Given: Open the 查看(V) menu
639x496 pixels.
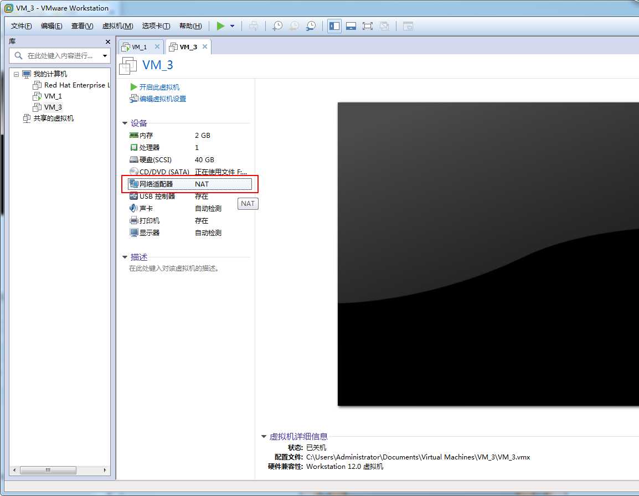Looking at the screenshot, I should [x=83, y=26].
